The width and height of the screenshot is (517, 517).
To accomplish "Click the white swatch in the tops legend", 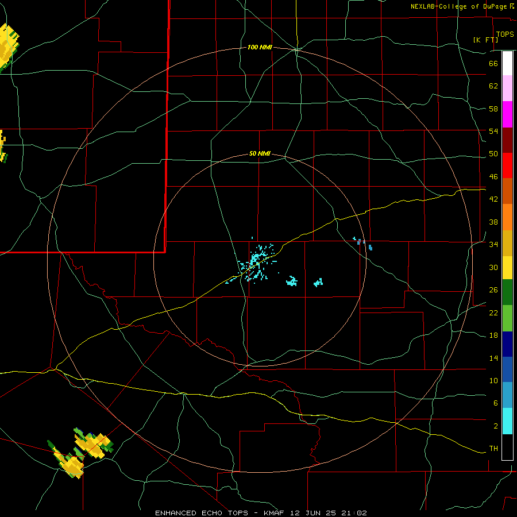I will click(507, 63).
